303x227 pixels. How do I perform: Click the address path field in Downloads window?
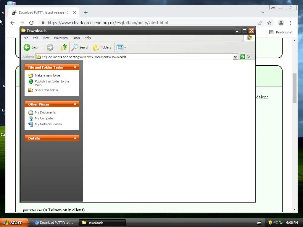[134, 57]
